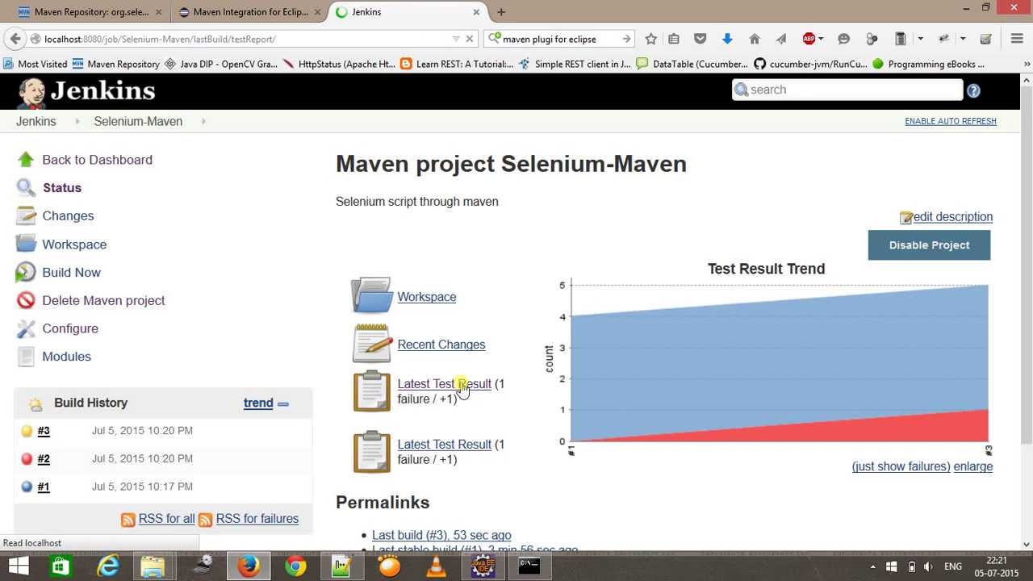Open the URL bar history dropdown
This screenshot has width=1033, height=581.
(x=457, y=39)
